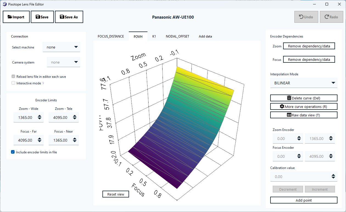This screenshot has width=346, height=212.
Task: Open the Select machine dropdown
Action: pos(62,47)
